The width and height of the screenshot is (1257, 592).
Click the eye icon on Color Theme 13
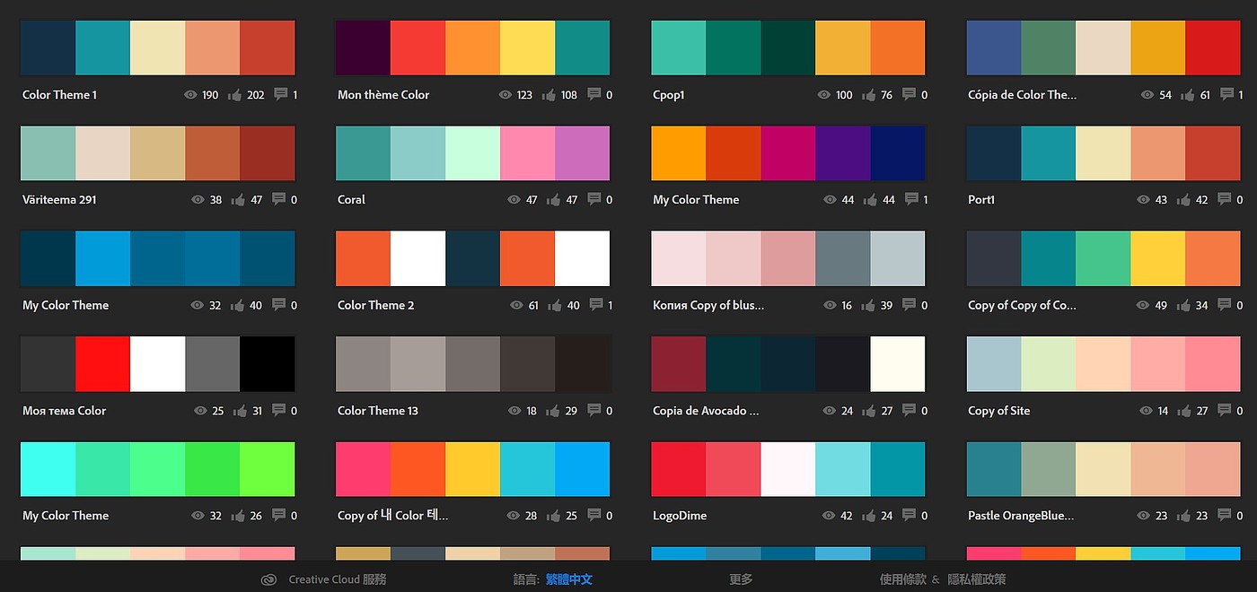[x=515, y=411]
